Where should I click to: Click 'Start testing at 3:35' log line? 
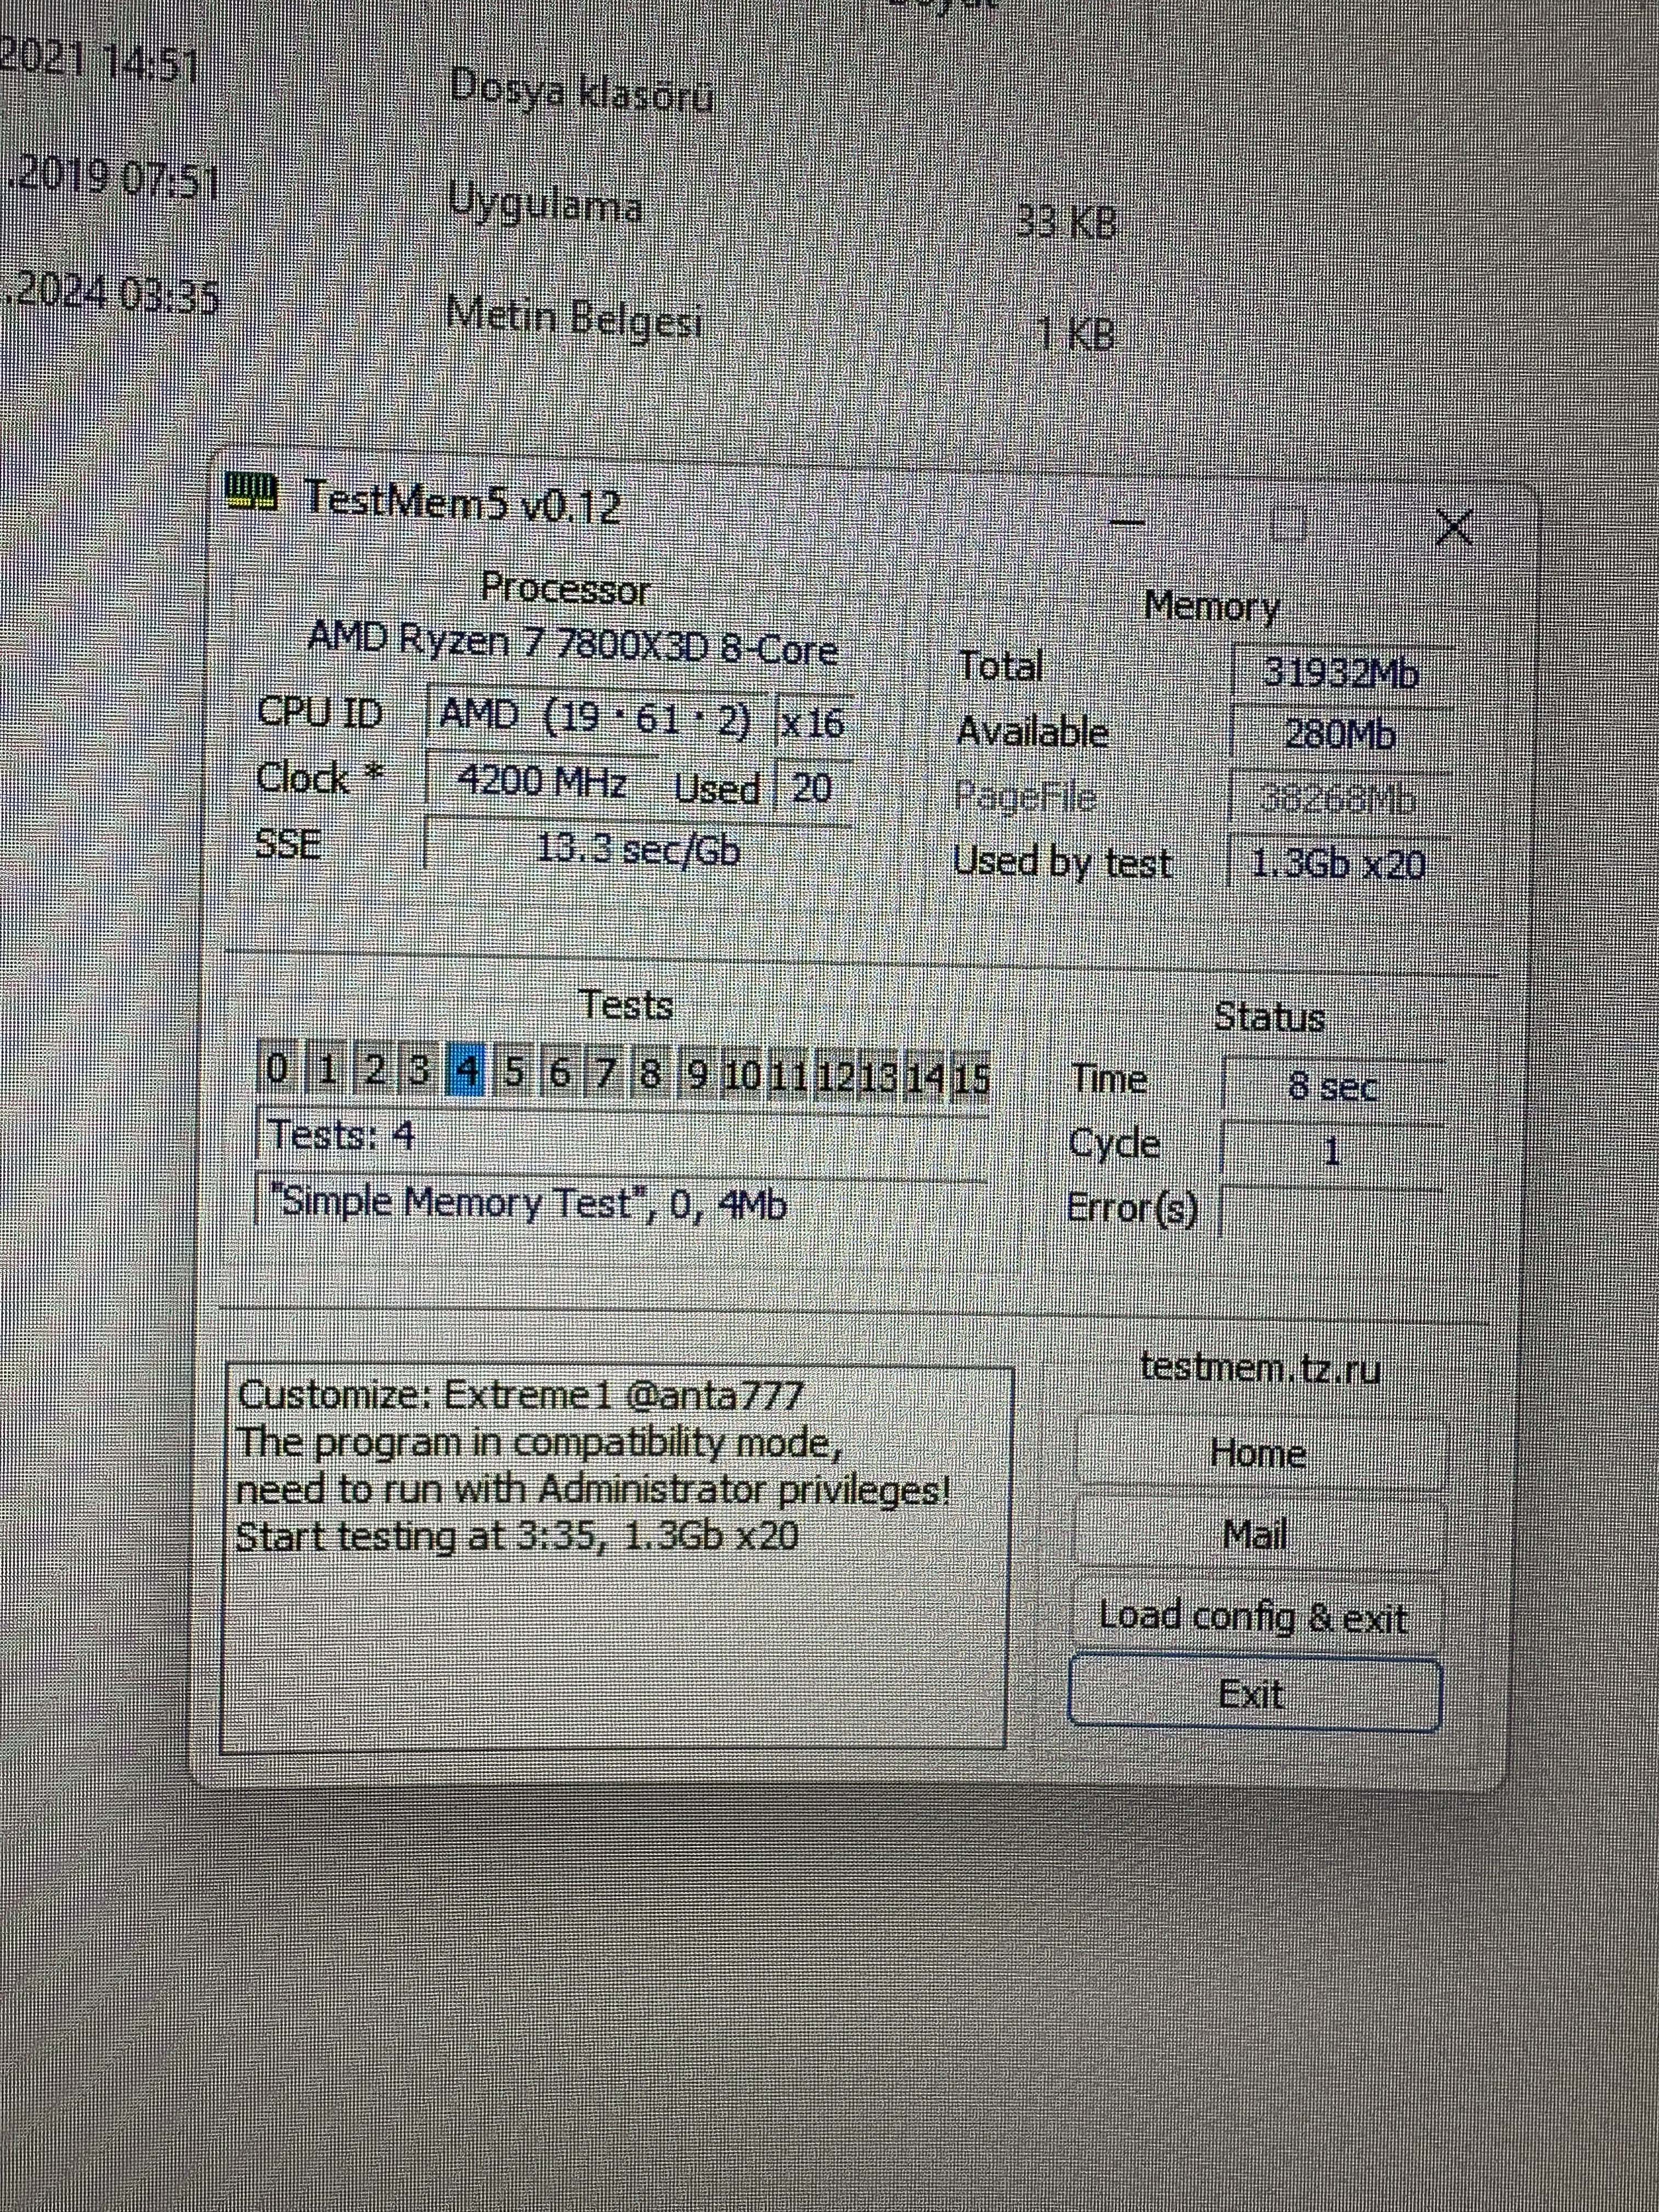(x=517, y=1535)
